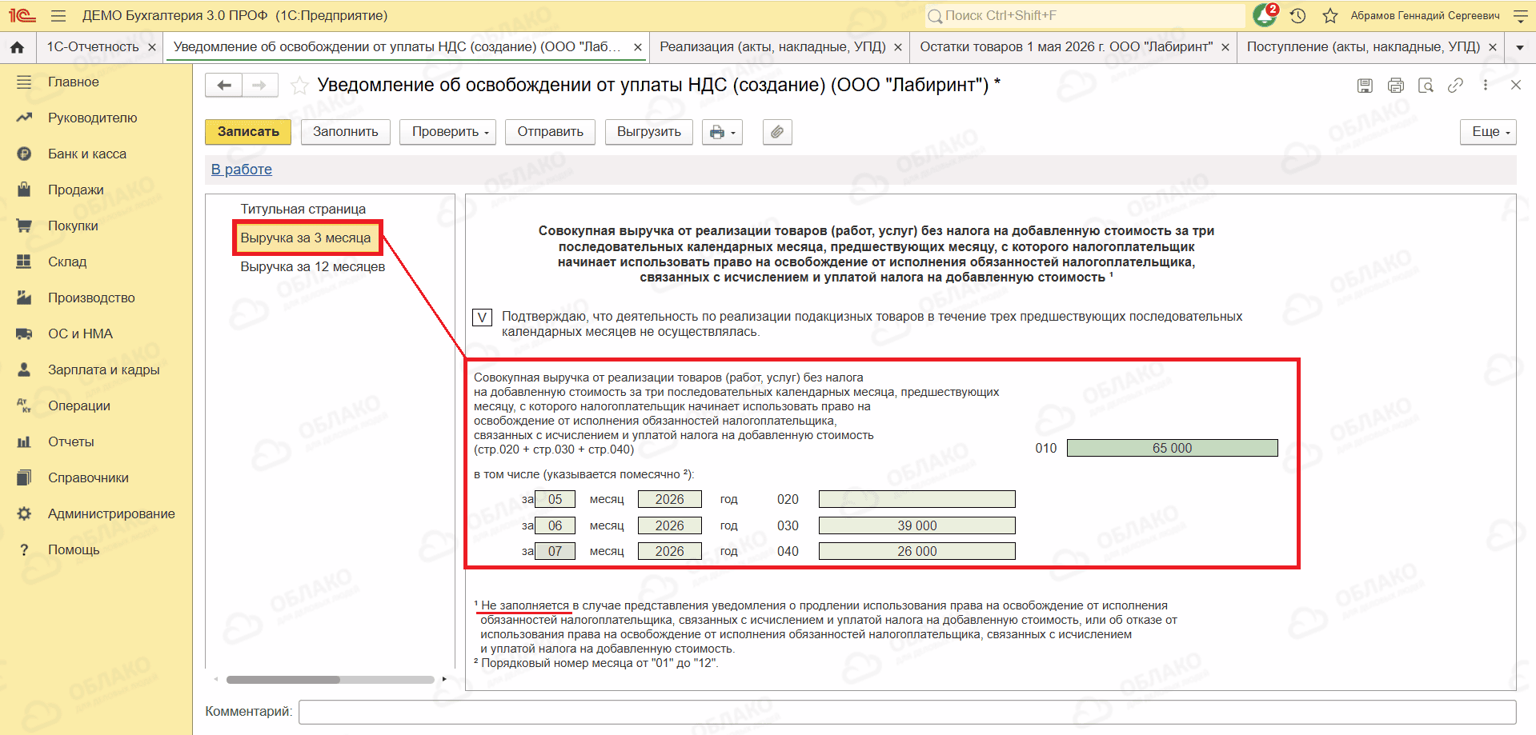Click the user name Абрамов Геннадий Сергеевич
The width and height of the screenshot is (1536, 735).
(x=1425, y=15)
